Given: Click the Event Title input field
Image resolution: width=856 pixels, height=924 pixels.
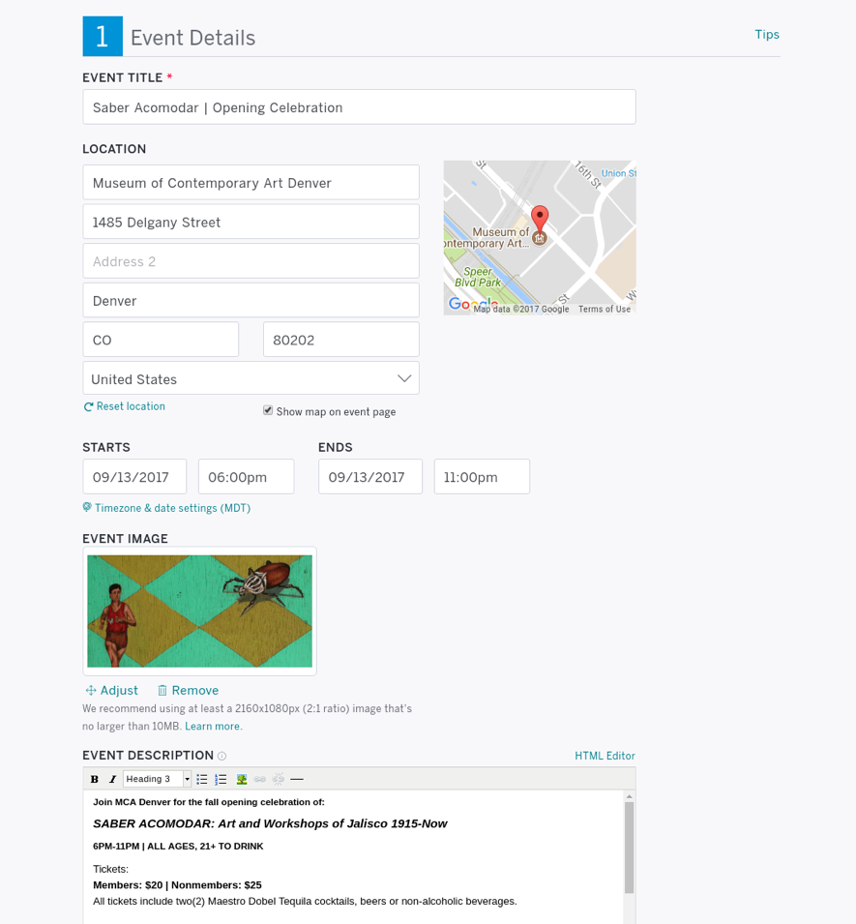Looking at the screenshot, I should (x=360, y=107).
